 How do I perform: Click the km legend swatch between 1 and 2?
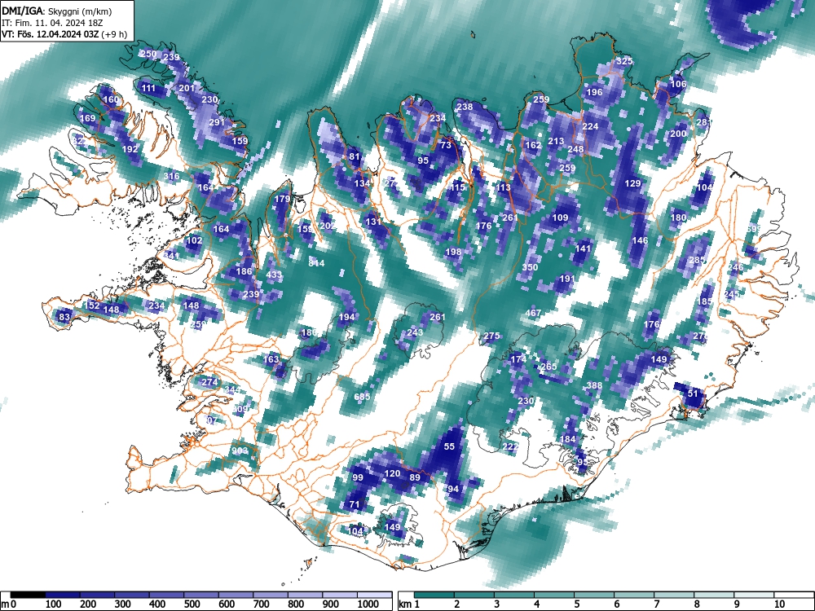pyautogui.click(x=434, y=595)
